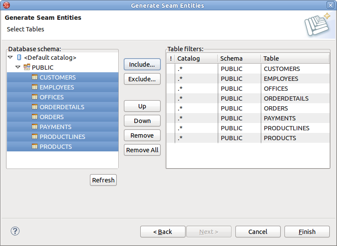Move the filter Up

click(x=142, y=106)
